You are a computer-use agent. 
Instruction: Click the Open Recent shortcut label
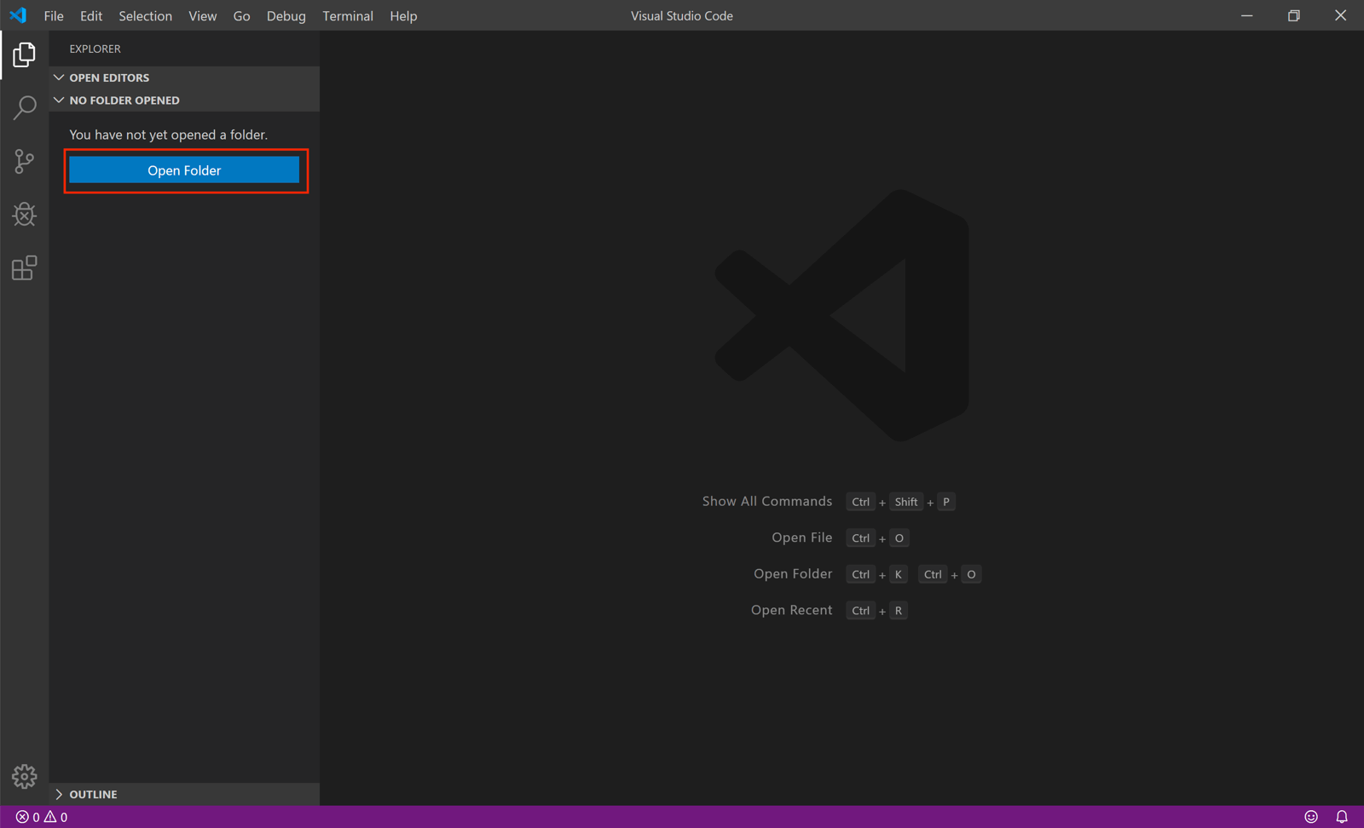[791, 610]
